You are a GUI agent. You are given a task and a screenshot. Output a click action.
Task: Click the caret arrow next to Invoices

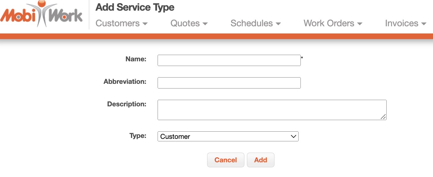pyautogui.click(x=424, y=24)
